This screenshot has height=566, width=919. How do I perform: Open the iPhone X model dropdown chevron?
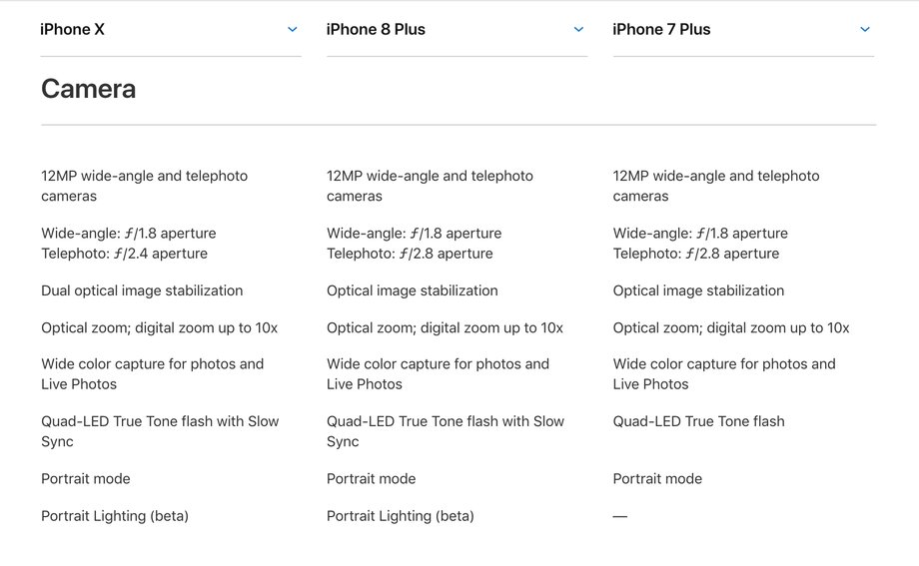pyautogui.click(x=292, y=29)
